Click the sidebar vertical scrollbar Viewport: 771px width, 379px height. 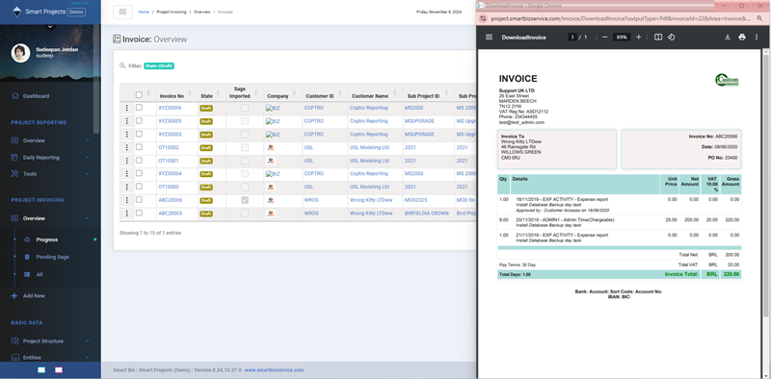pos(96,79)
